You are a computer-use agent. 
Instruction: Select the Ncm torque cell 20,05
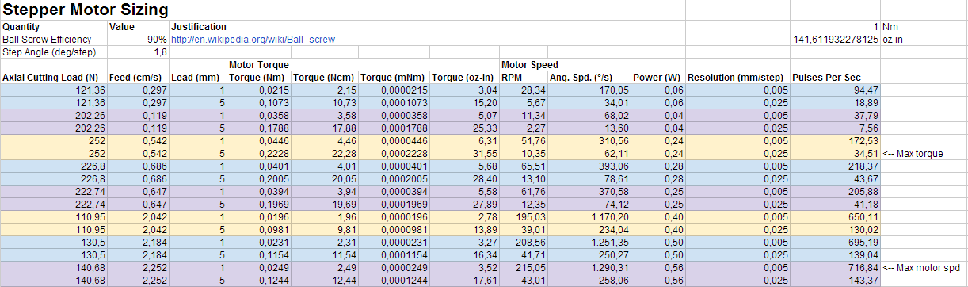click(x=324, y=178)
